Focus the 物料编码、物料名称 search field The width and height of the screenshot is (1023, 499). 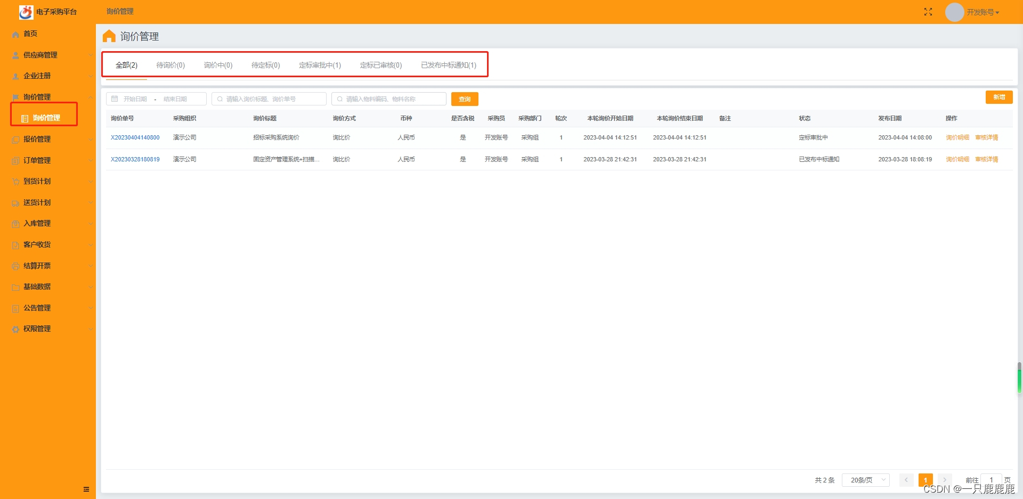click(x=389, y=99)
